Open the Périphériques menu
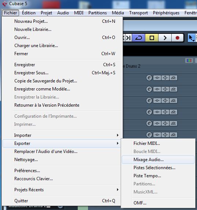The height and width of the screenshot is (210, 197). coord(166,13)
